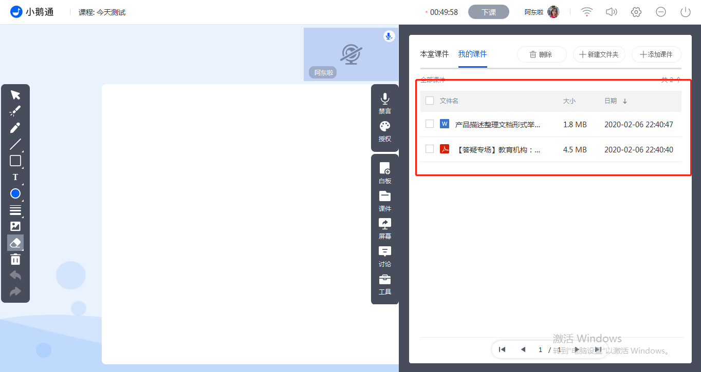Switch to 本堂课件 tab
The width and height of the screenshot is (701, 372).
click(x=434, y=54)
